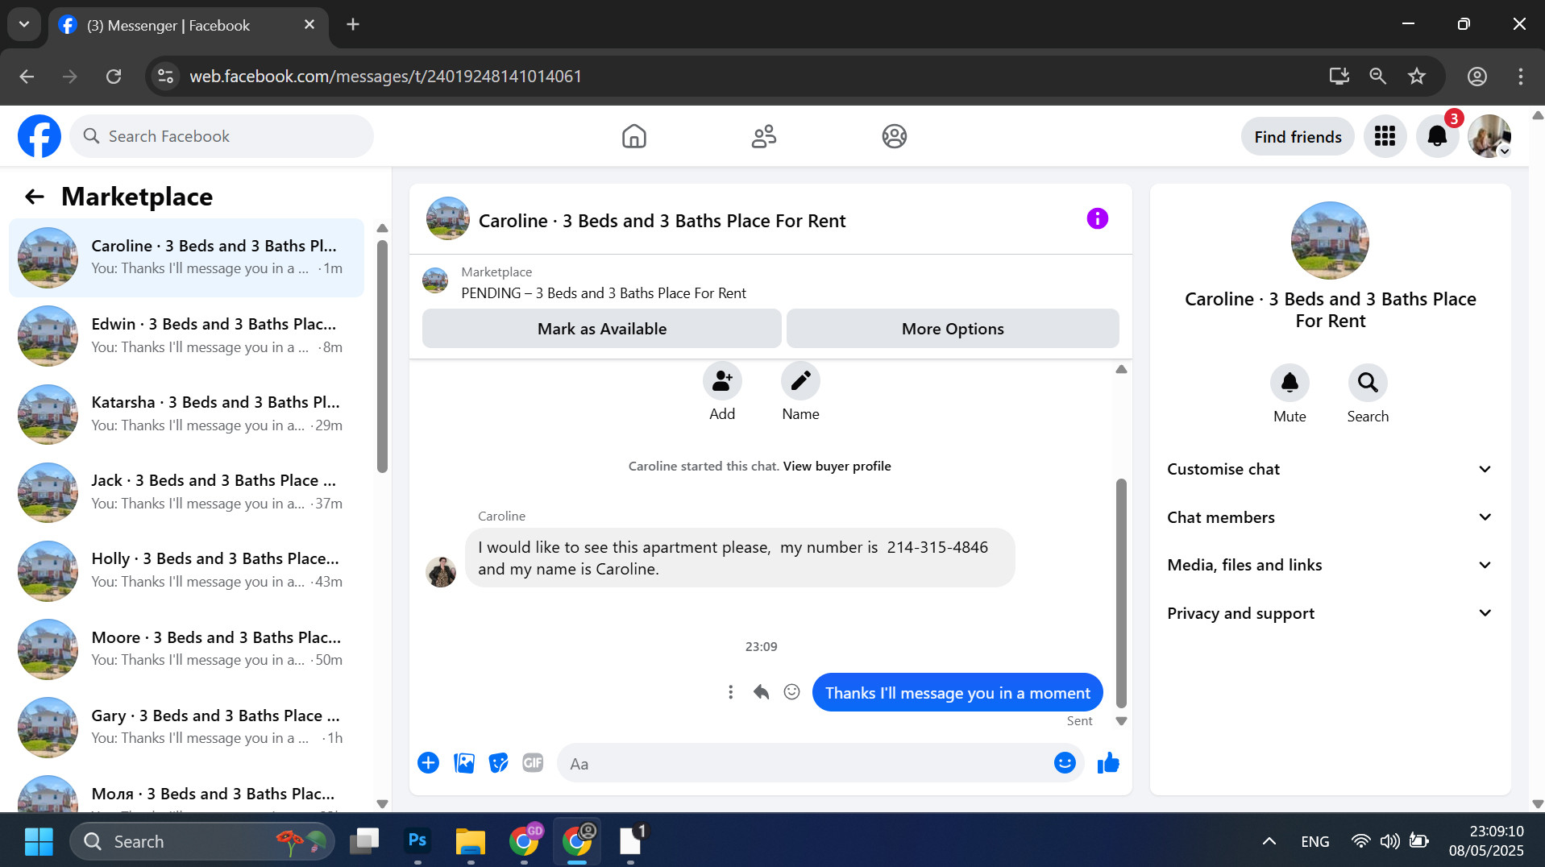This screenshot has width=1545, height=867.
Task: Open a new browser tab
Action: (353, 24)
